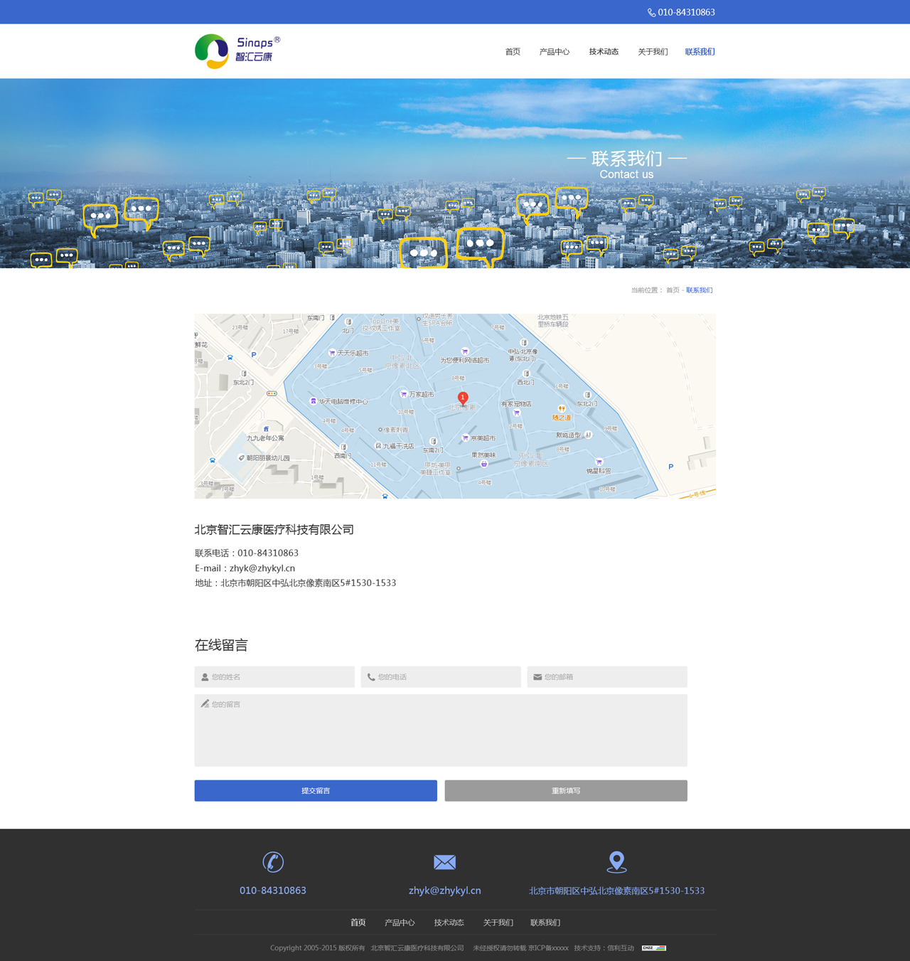Click the 万家超市 shop marker on map
Image resolution: width=910 pixels, height=961 pixels.
coord(404,394)
